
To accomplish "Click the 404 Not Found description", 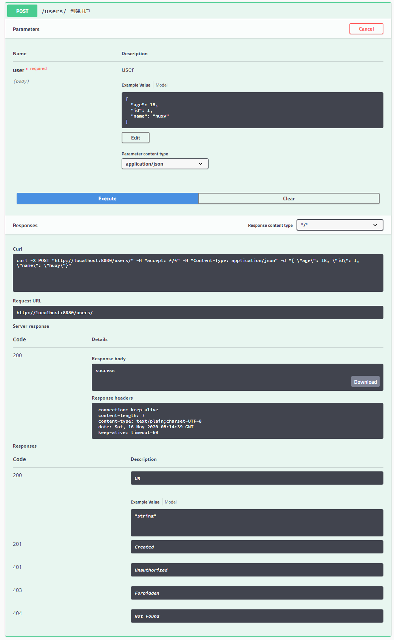I will click(x=257, y=616).
